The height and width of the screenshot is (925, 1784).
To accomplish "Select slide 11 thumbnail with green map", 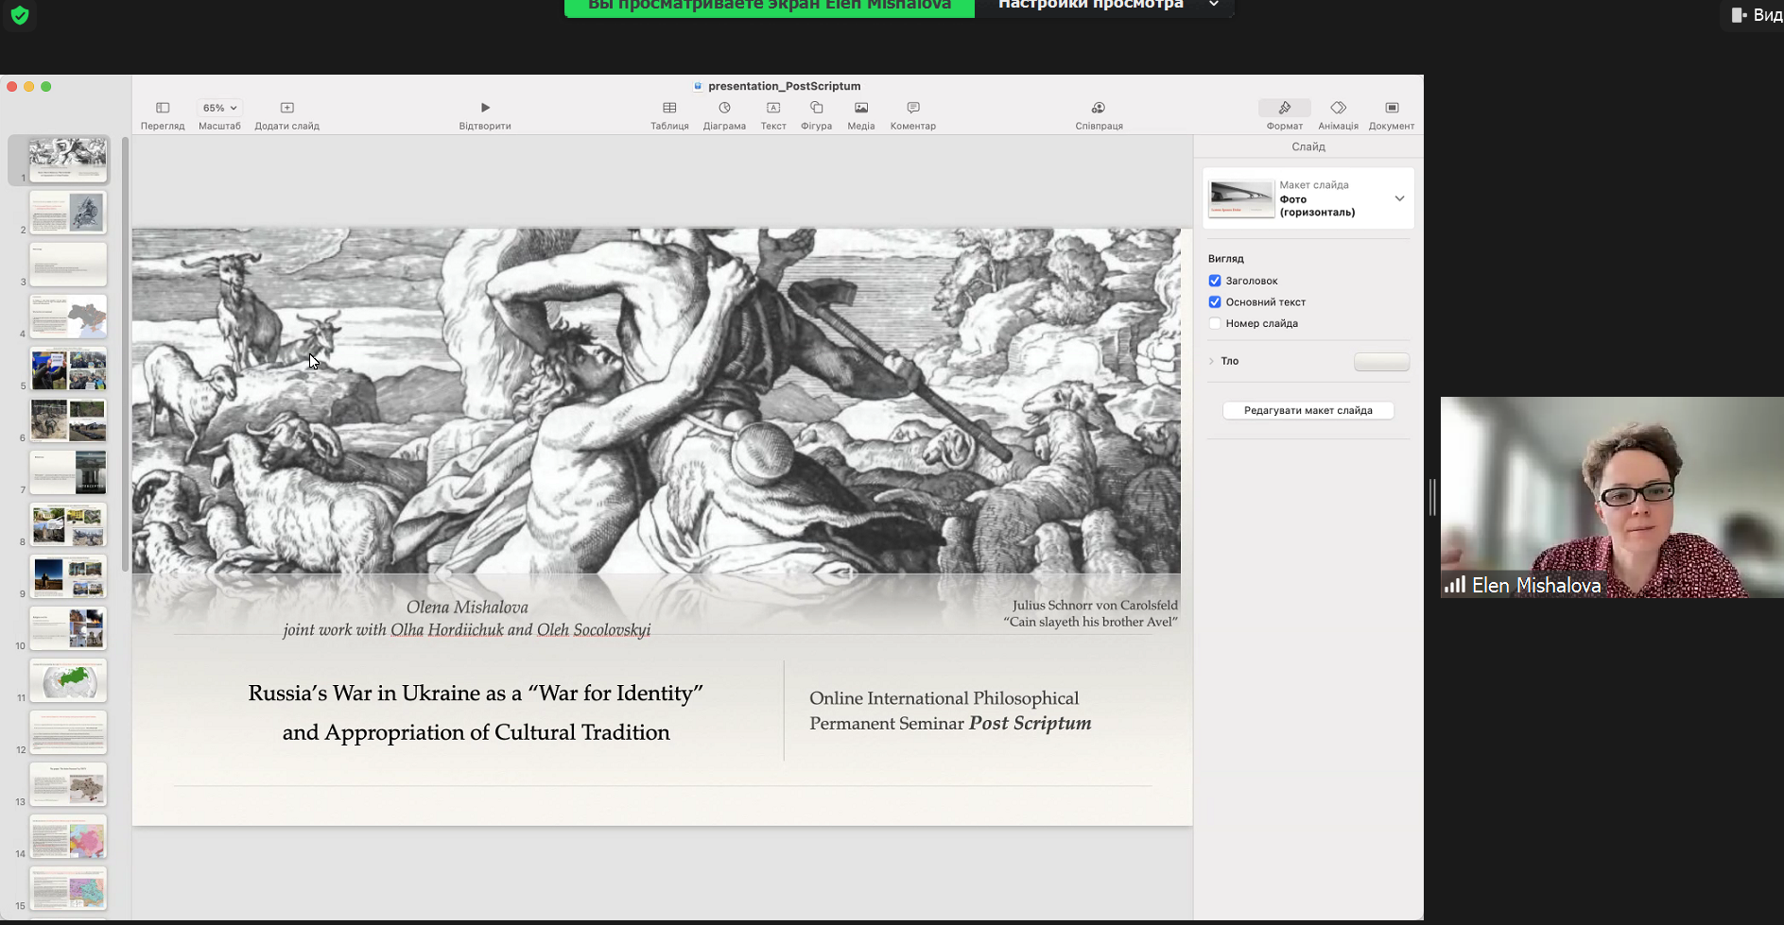I will (68, 680).
